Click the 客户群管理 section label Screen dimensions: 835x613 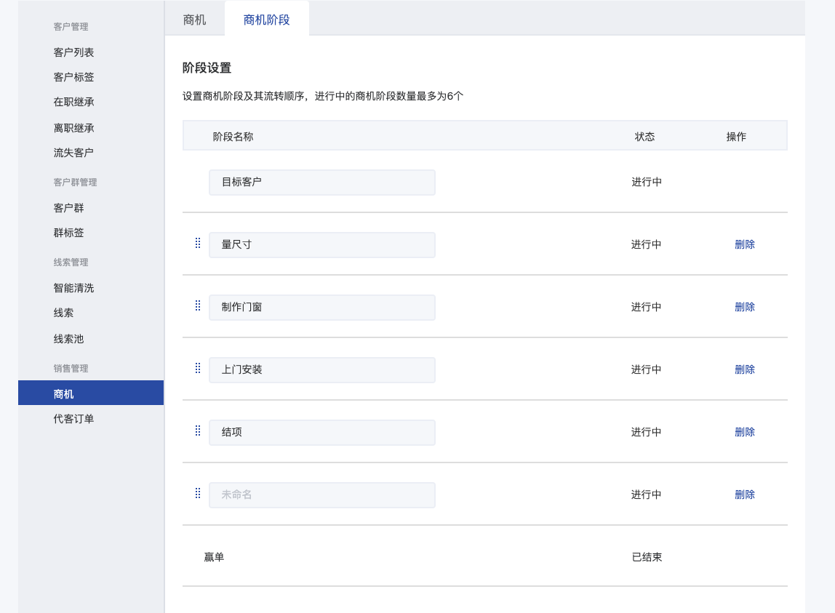75,182
